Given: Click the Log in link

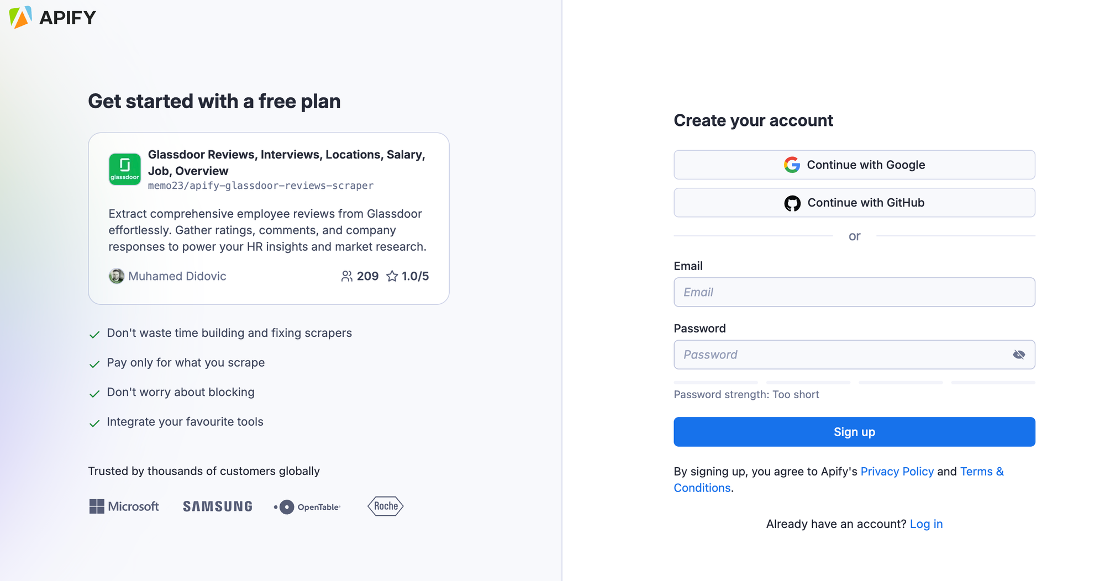Looking at the screenshot, I should [x=926, y=524].
